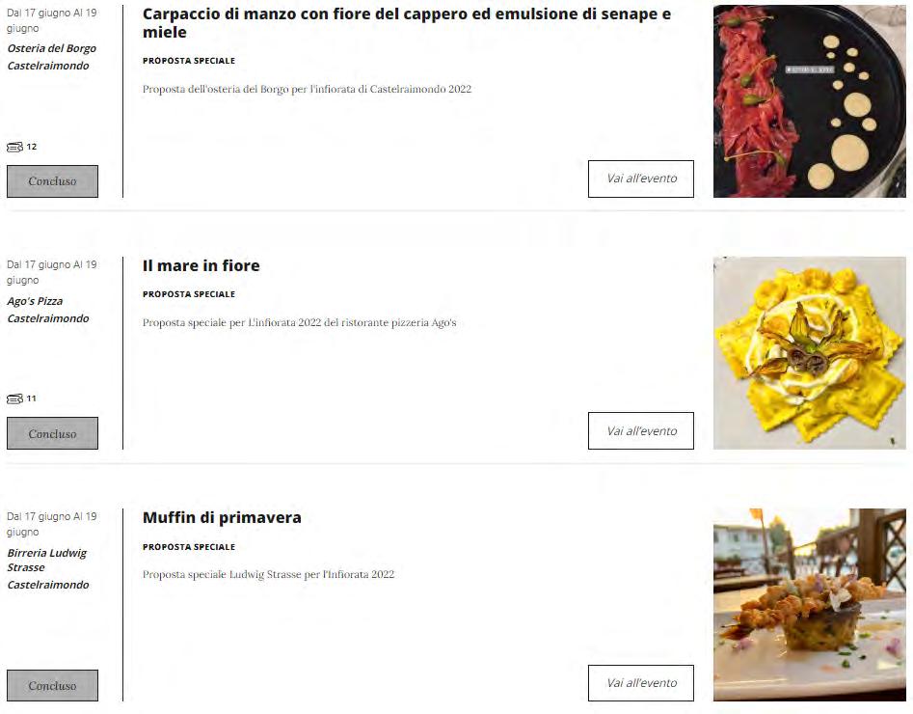Click the Ago's Pizza venue name

tap(35, 301)
